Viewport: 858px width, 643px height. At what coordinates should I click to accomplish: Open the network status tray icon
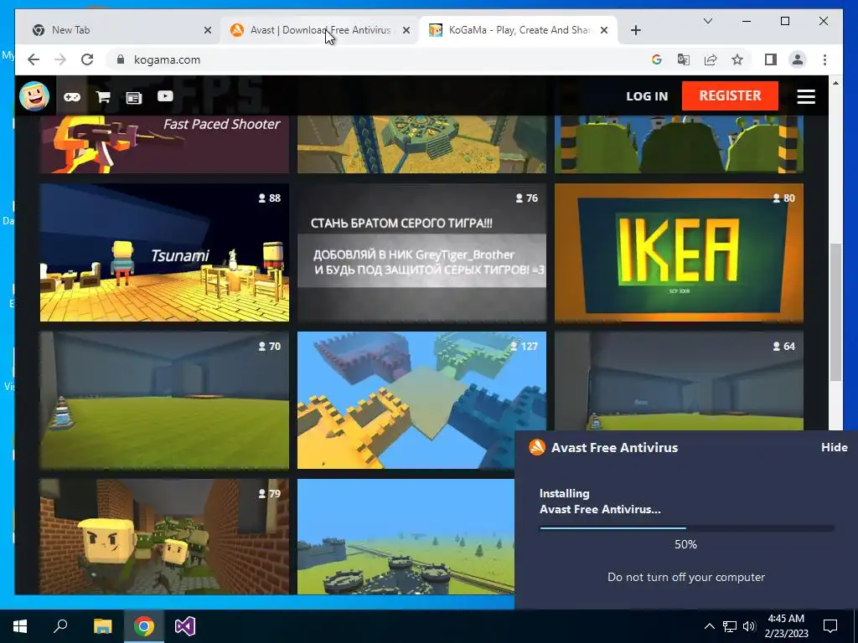[x=730, y=626]
